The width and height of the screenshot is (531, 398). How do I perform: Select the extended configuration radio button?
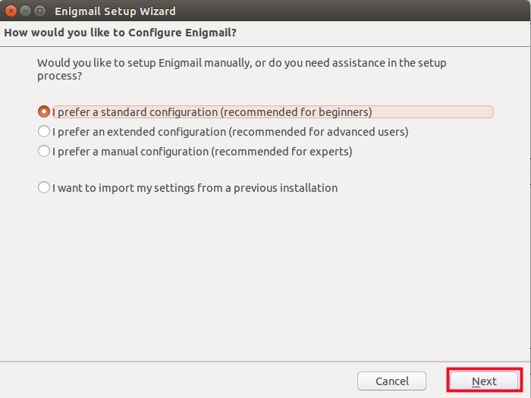44,131
